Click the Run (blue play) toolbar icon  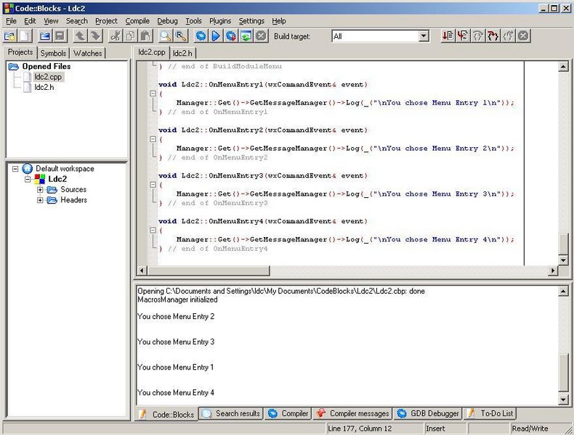pyautogui.click(x=216, y=36)
